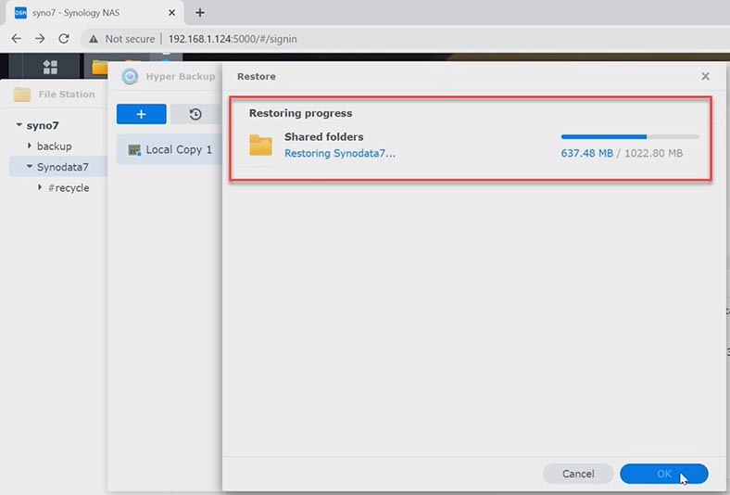Close the Restore dialog
Screen dimensions: 730x495
pyautogui.click(x=705, y=76)
